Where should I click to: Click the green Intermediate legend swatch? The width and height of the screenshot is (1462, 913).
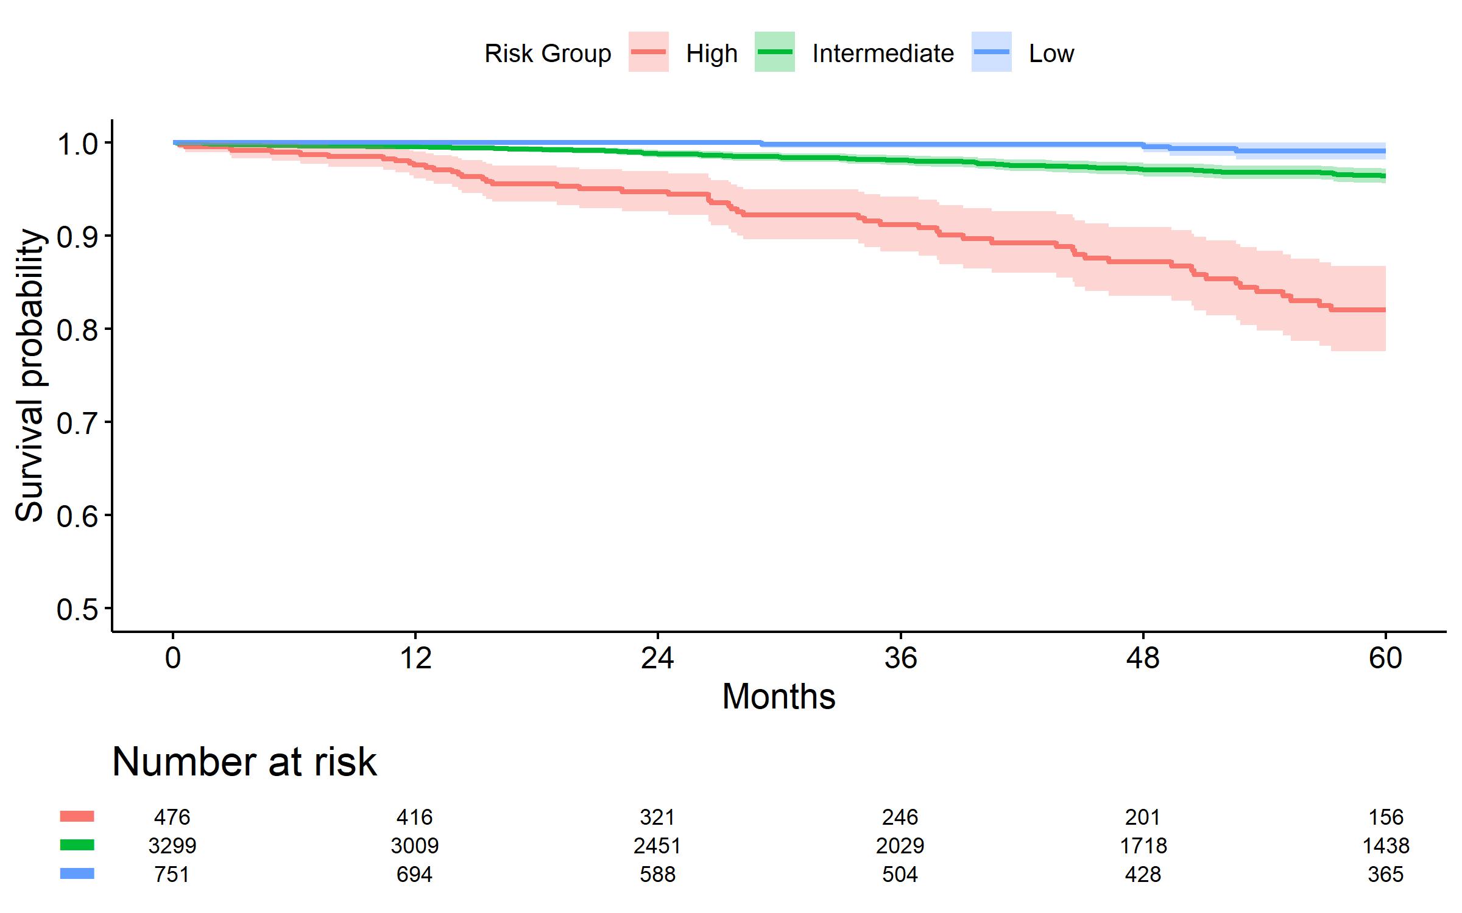click(x=774, y=52)
